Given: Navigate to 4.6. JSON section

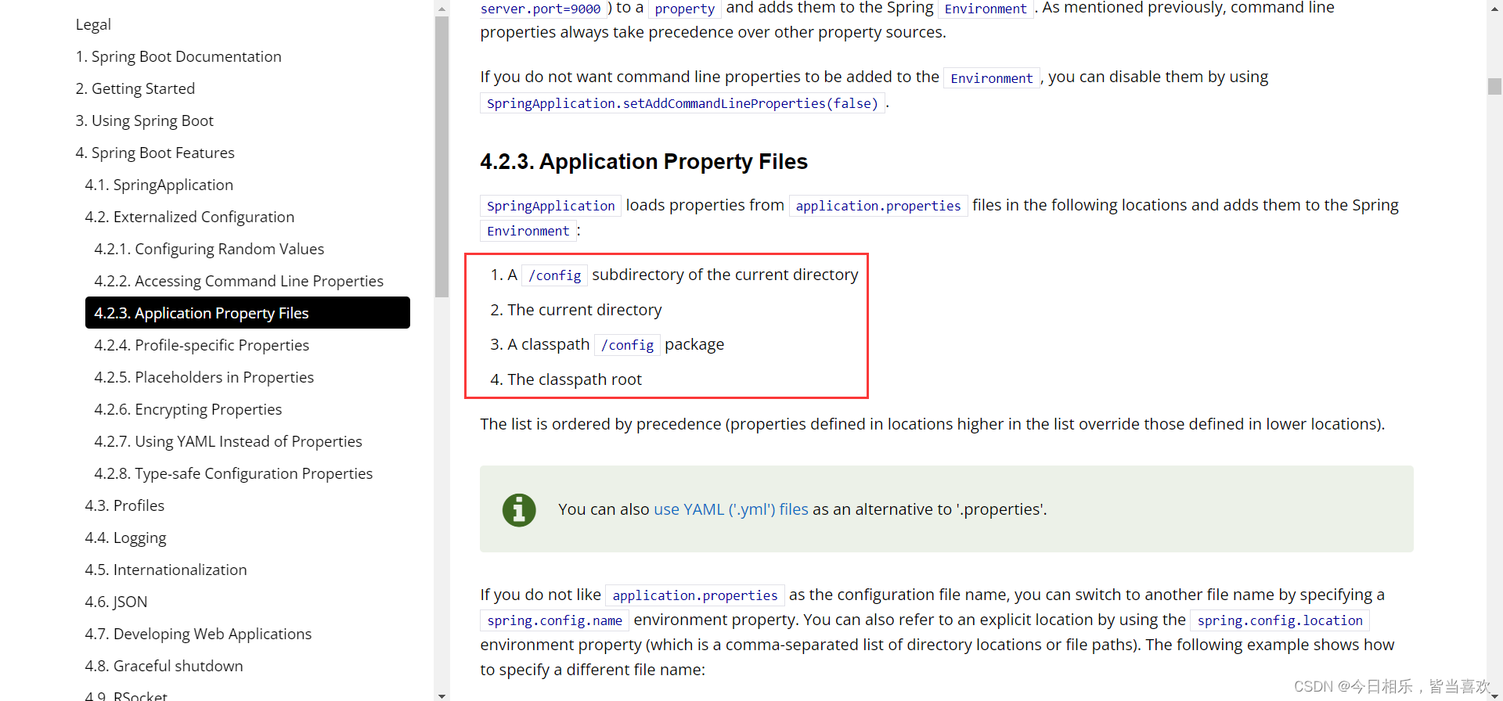Looking at the screenshot, I should click(x=116, y=602).
